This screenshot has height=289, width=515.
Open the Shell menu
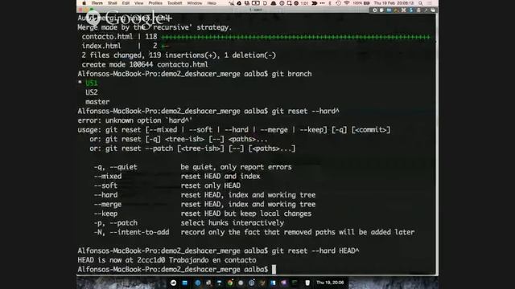113,3
